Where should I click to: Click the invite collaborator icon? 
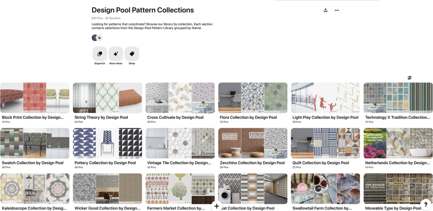click(x=99, y=38)
